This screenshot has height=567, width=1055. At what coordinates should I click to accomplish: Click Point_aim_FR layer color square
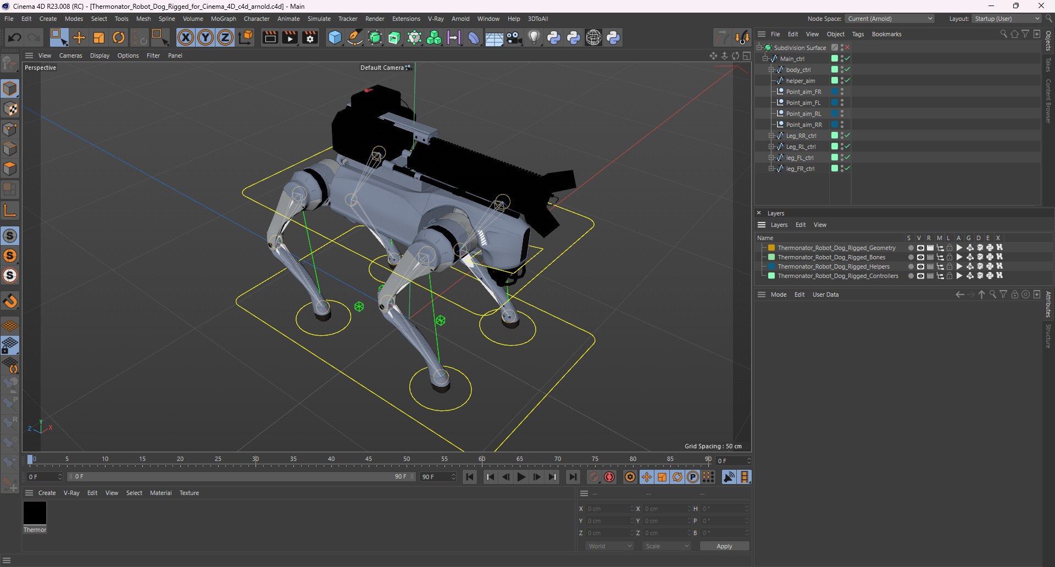coord(834,92)
